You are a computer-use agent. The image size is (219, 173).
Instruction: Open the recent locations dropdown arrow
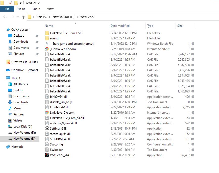tap(18, 17)
